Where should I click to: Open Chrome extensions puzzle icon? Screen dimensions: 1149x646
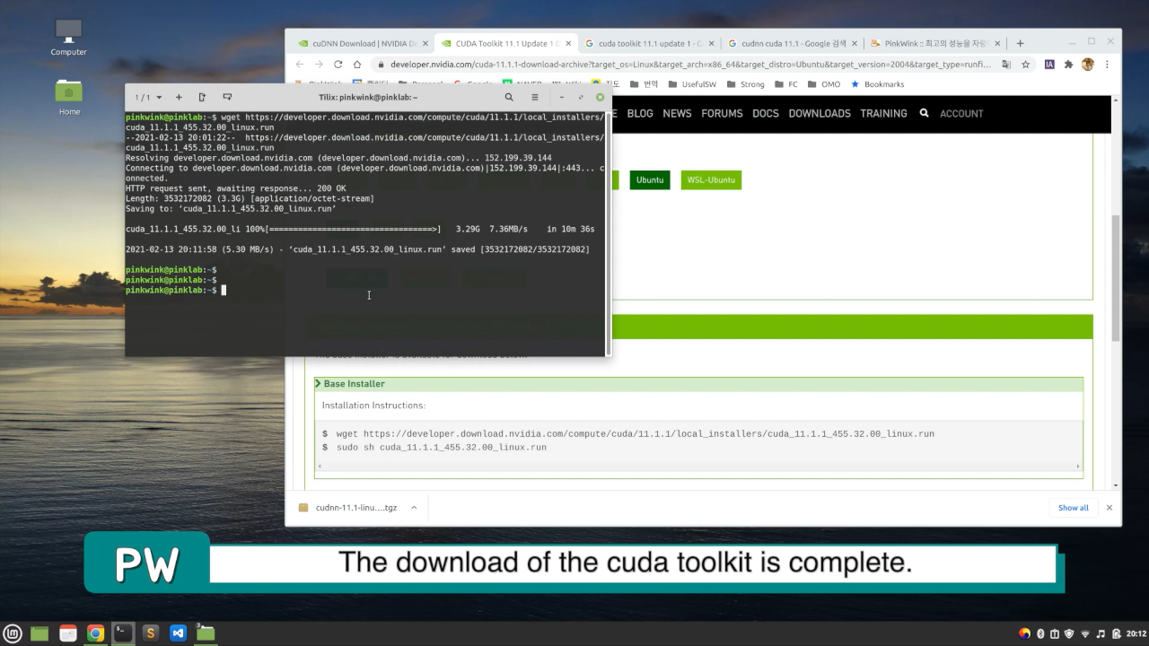click(1068, 65)
